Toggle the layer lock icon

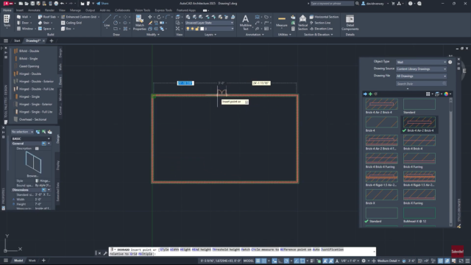tap(197, 29)
